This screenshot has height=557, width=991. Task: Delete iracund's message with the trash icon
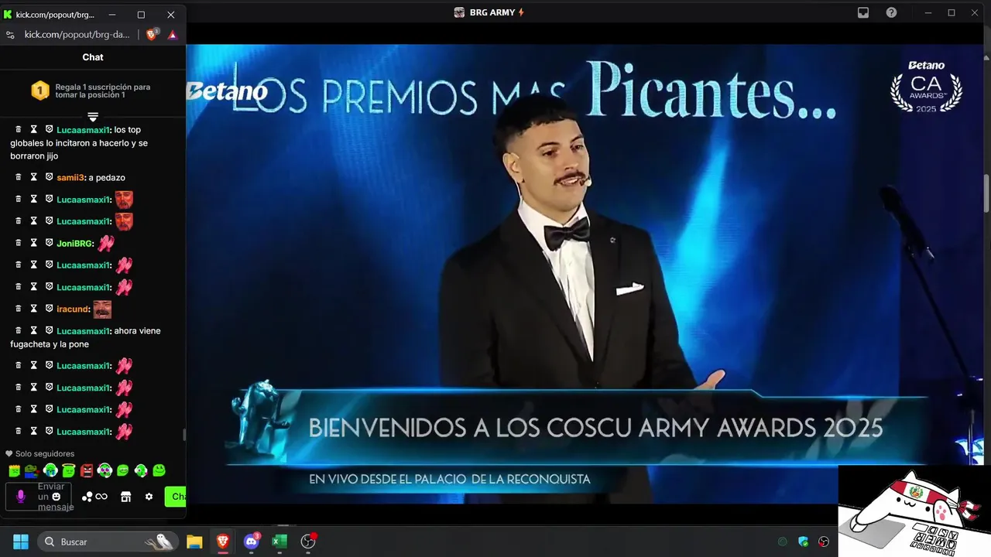pos(19,309)
